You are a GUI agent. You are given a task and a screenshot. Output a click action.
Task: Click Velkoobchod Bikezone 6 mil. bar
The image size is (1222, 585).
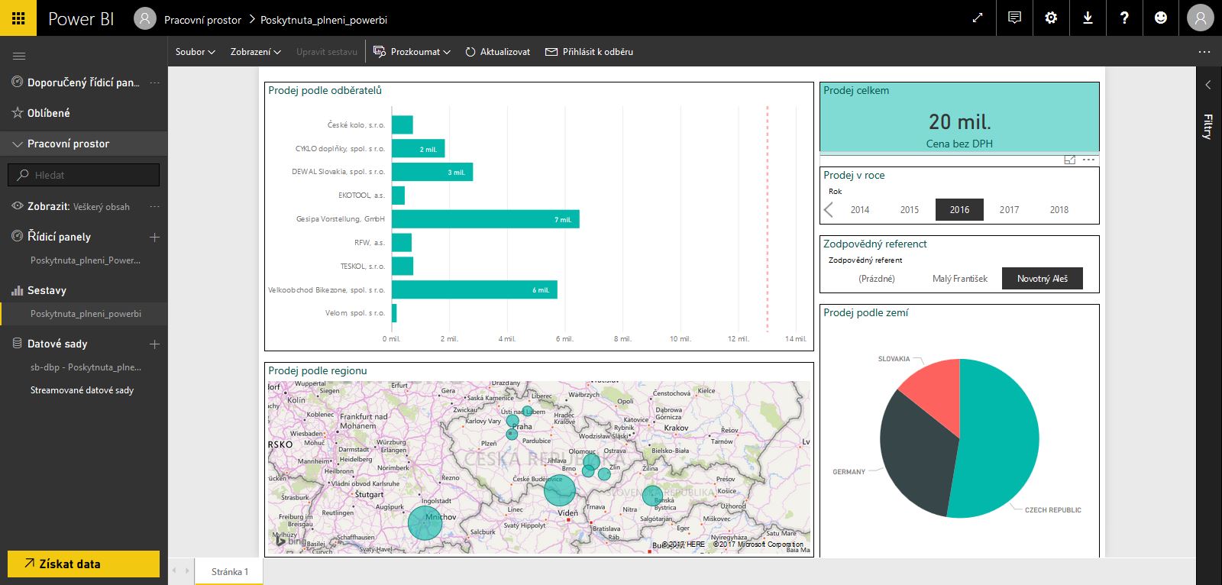[x=474, y=289]
